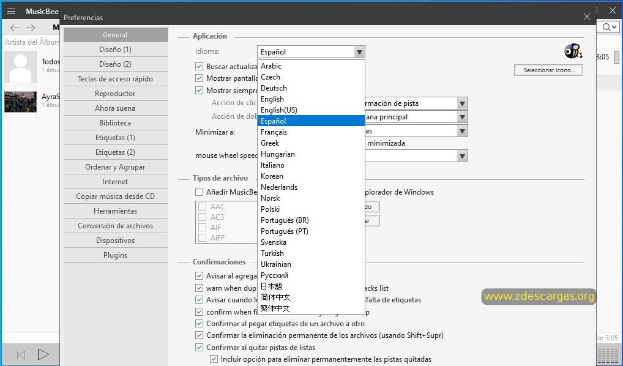This screenshot has width=623, height=366.
Task: Open the Diseño (1) tab
Action: click(116, 50)
